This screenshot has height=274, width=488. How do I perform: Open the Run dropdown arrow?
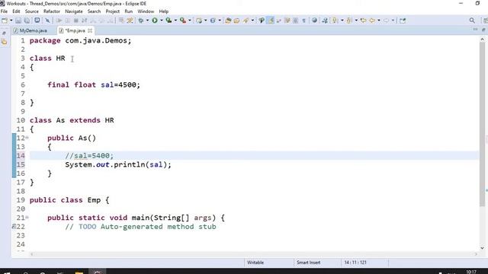[x=162, y=21]
